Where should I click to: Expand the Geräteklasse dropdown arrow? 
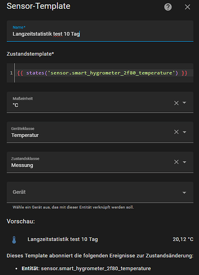(x=184, y=132)
